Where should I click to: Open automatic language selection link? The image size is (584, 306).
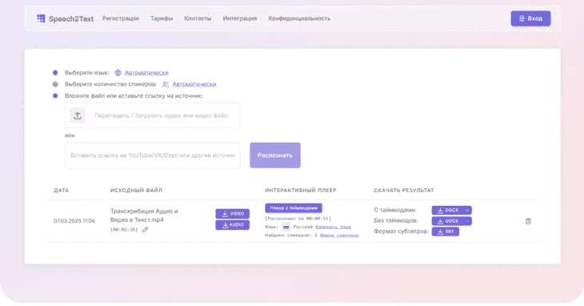(146, 73)
